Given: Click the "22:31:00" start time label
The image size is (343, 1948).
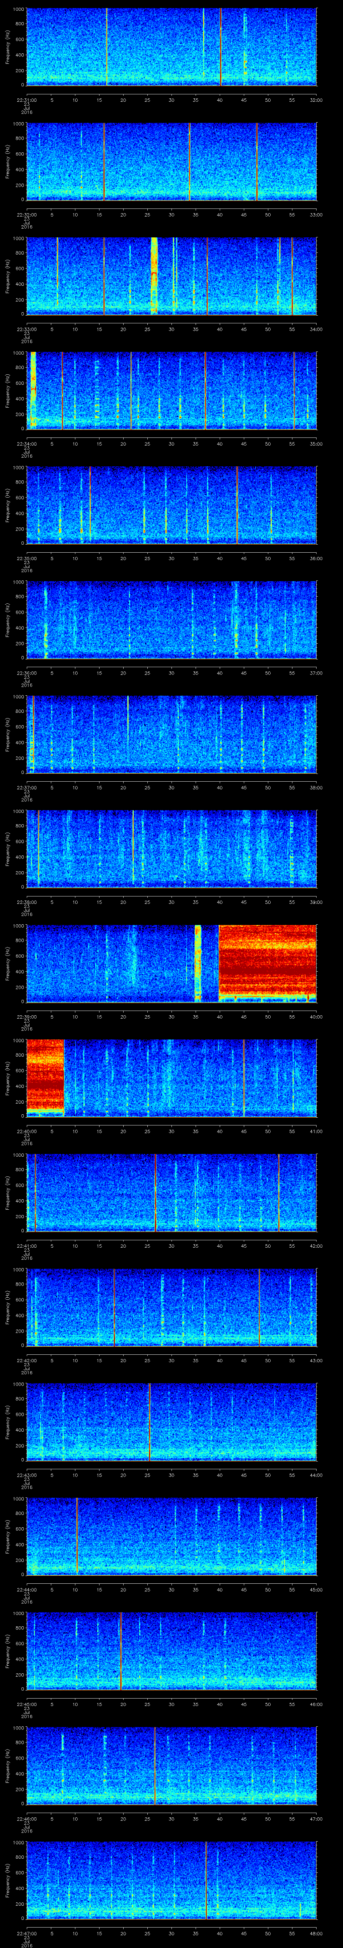Looking at the screenshot, I should (26, 100).
